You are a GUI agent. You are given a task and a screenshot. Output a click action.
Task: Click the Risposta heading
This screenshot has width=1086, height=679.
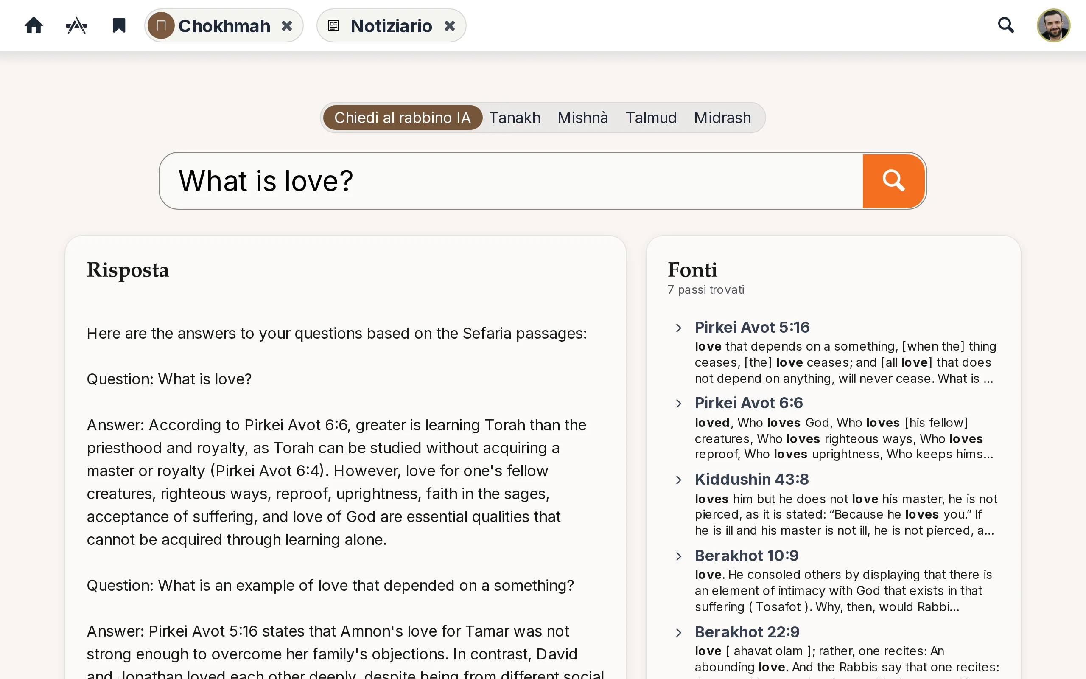[128, 270]
